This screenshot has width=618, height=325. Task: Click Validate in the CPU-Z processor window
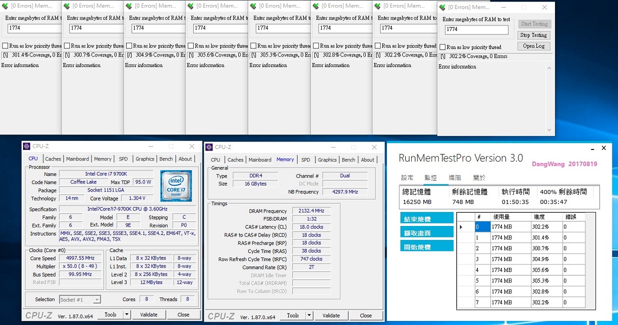pyautogui.click(x=149, y=314)
